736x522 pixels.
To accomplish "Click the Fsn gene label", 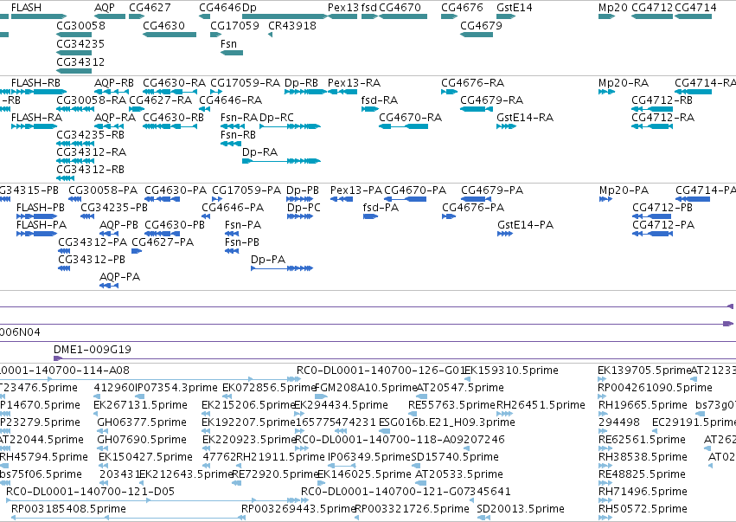I will (228, 43).
